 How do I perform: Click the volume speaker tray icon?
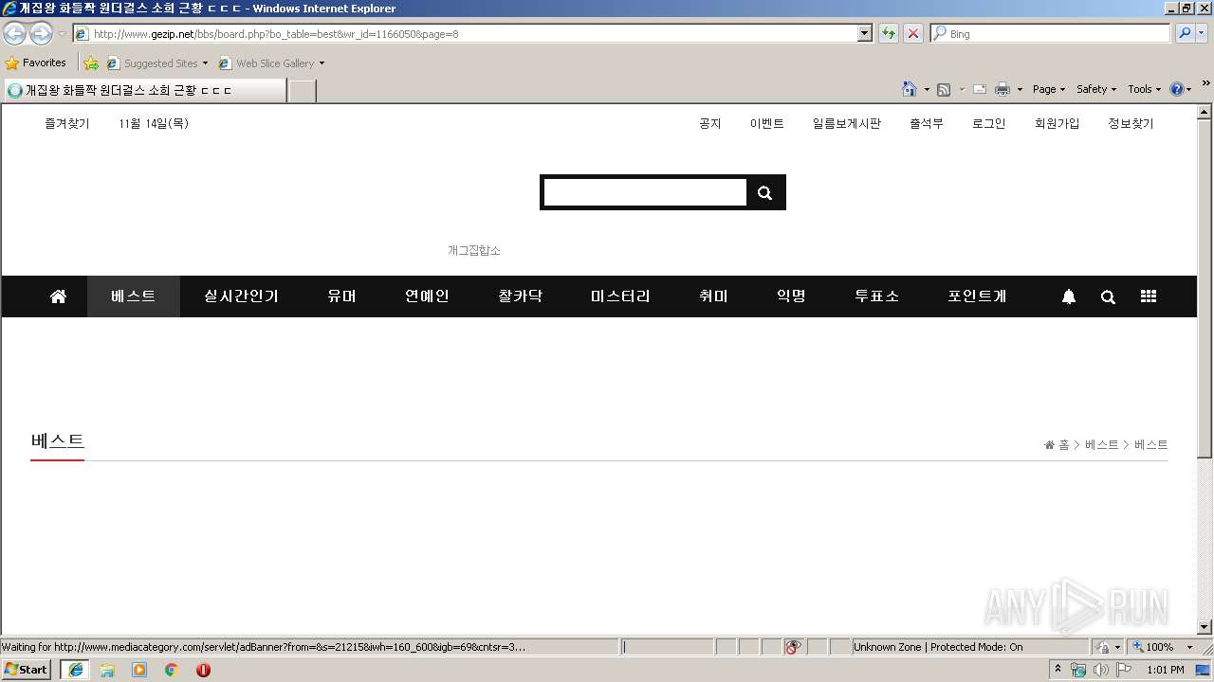tap(1100, 670)
